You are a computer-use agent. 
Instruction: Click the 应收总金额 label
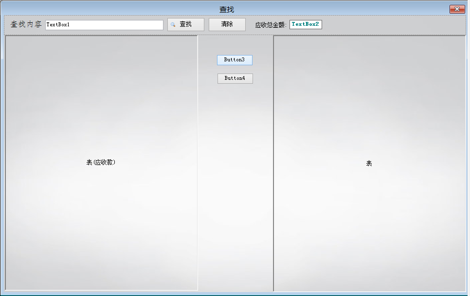click(271, 25)
